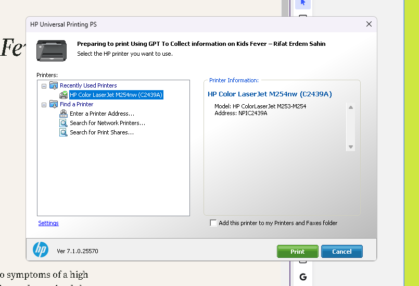Select Search for Network Printers entry
Image resolution: width=419 pixels, height=286 pixels.
click(107, 123)
